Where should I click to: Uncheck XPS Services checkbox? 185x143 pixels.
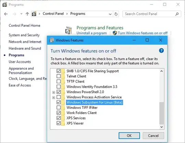[59, 118]
